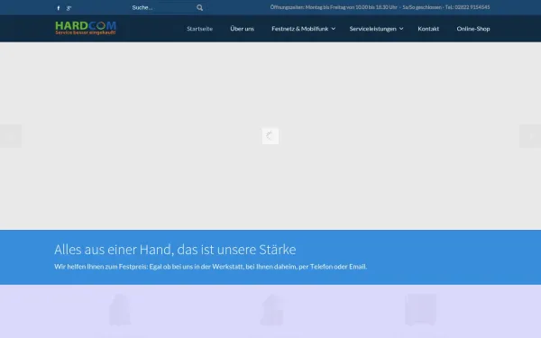Open the Google Plus social icon
541x338 pixels.
point(69,8)
